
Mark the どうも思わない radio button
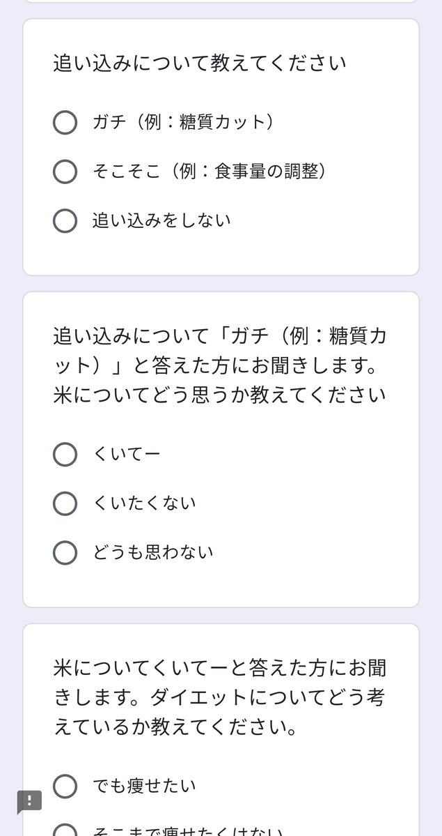pyautogui.click(x=65, y=552)
